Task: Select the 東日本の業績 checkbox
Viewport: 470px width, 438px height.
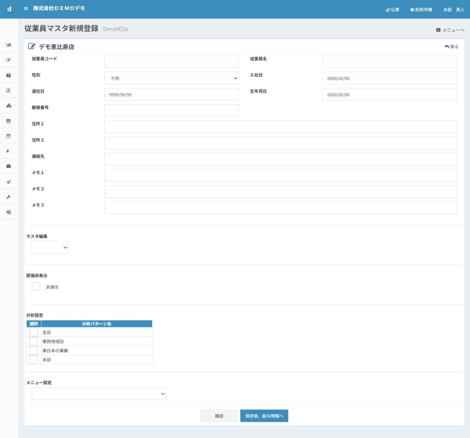Action: click(34, 350)
